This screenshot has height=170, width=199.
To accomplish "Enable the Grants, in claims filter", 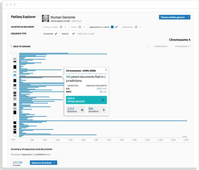I will 55,27.
